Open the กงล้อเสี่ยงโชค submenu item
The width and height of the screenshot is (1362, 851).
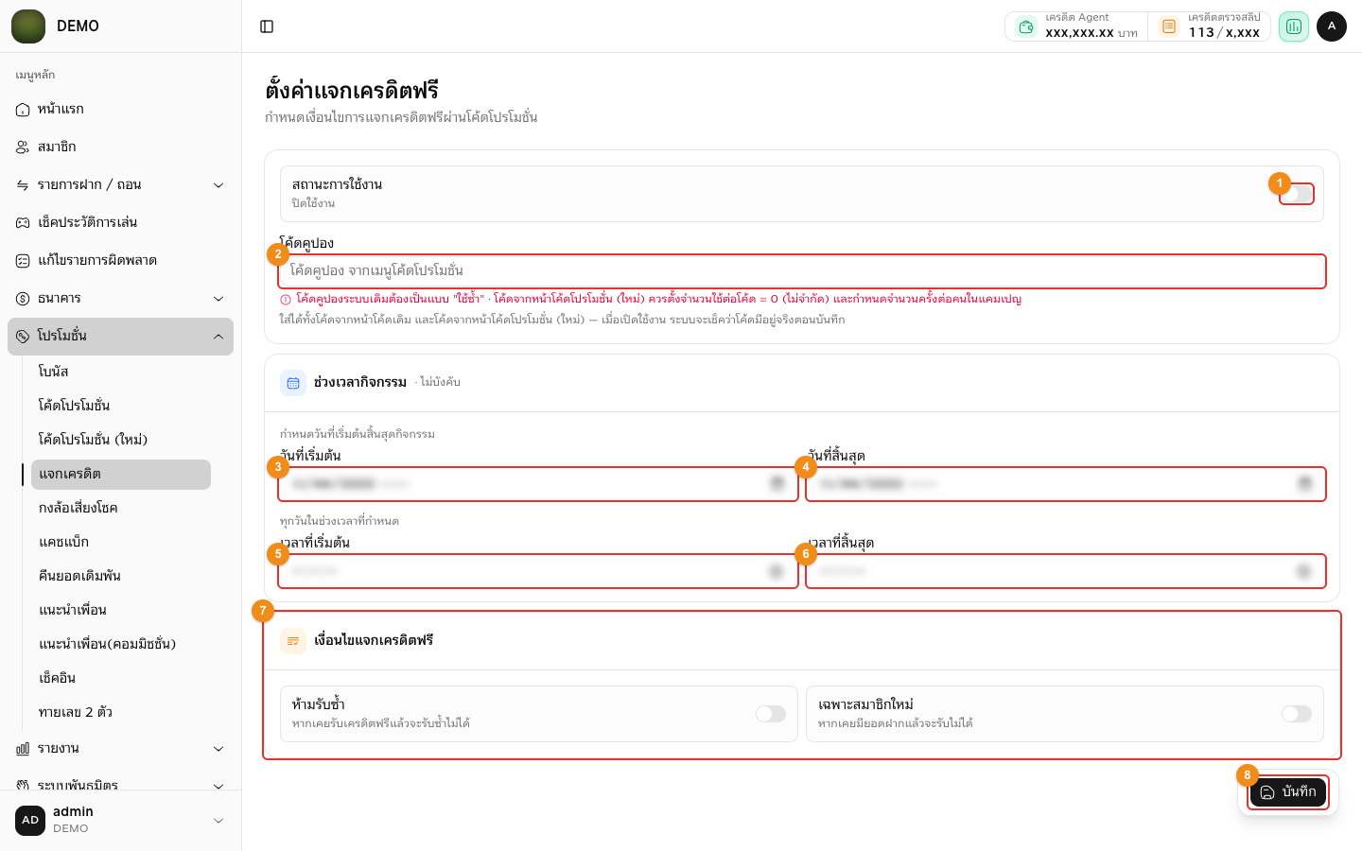pos(121,508)
